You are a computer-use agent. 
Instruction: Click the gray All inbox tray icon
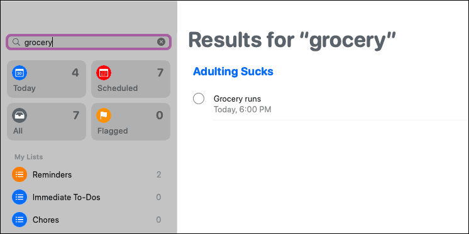click(x=19, y=115)
